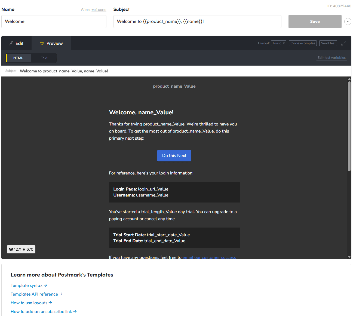
Task: Click the Subject input field
Action: pyautogui.click(x=197, y=22)
